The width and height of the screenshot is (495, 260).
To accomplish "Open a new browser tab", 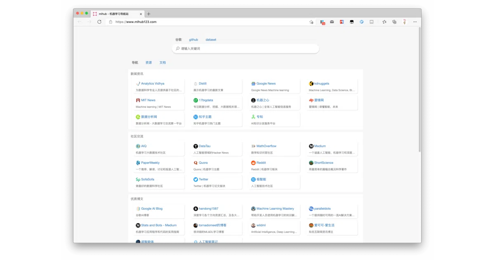I will [x=148, y=14].
